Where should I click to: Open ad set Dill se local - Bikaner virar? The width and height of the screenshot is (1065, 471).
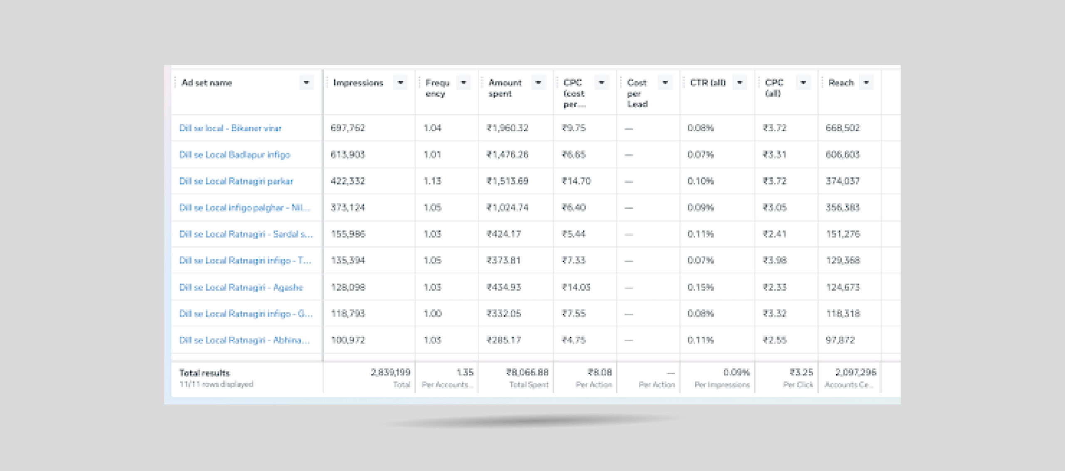pos(230,128)
